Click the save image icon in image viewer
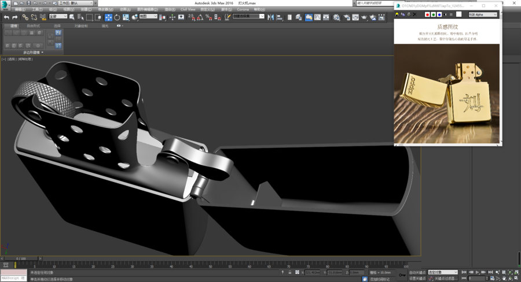Image resolution: width=521 pixels, height=282 pixels. pos(397,14)
